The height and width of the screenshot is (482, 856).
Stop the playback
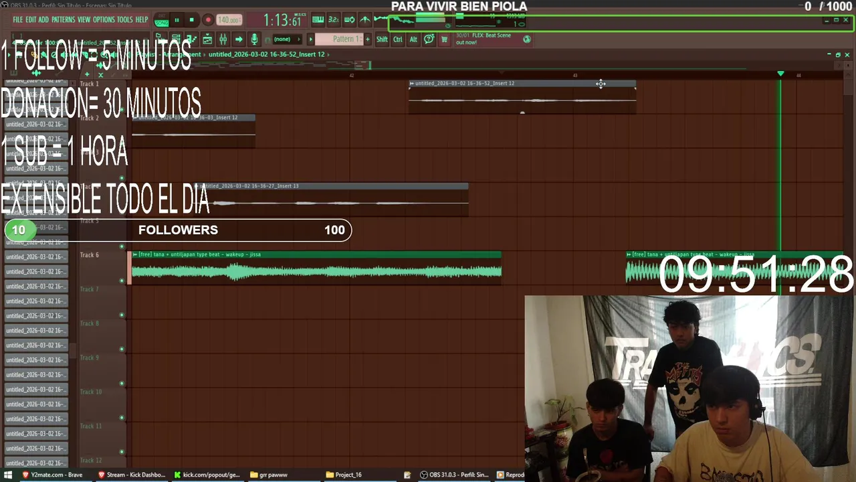(x=192, y=19)
